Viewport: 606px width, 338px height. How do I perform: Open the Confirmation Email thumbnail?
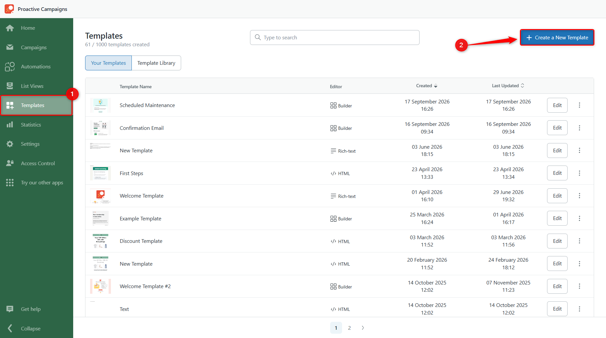100,128
